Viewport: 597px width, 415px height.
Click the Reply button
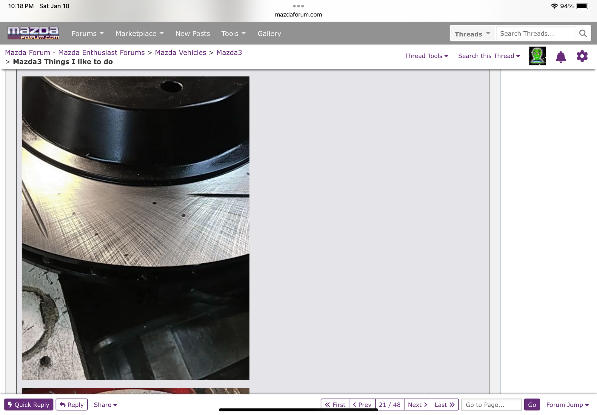point(72,405)
